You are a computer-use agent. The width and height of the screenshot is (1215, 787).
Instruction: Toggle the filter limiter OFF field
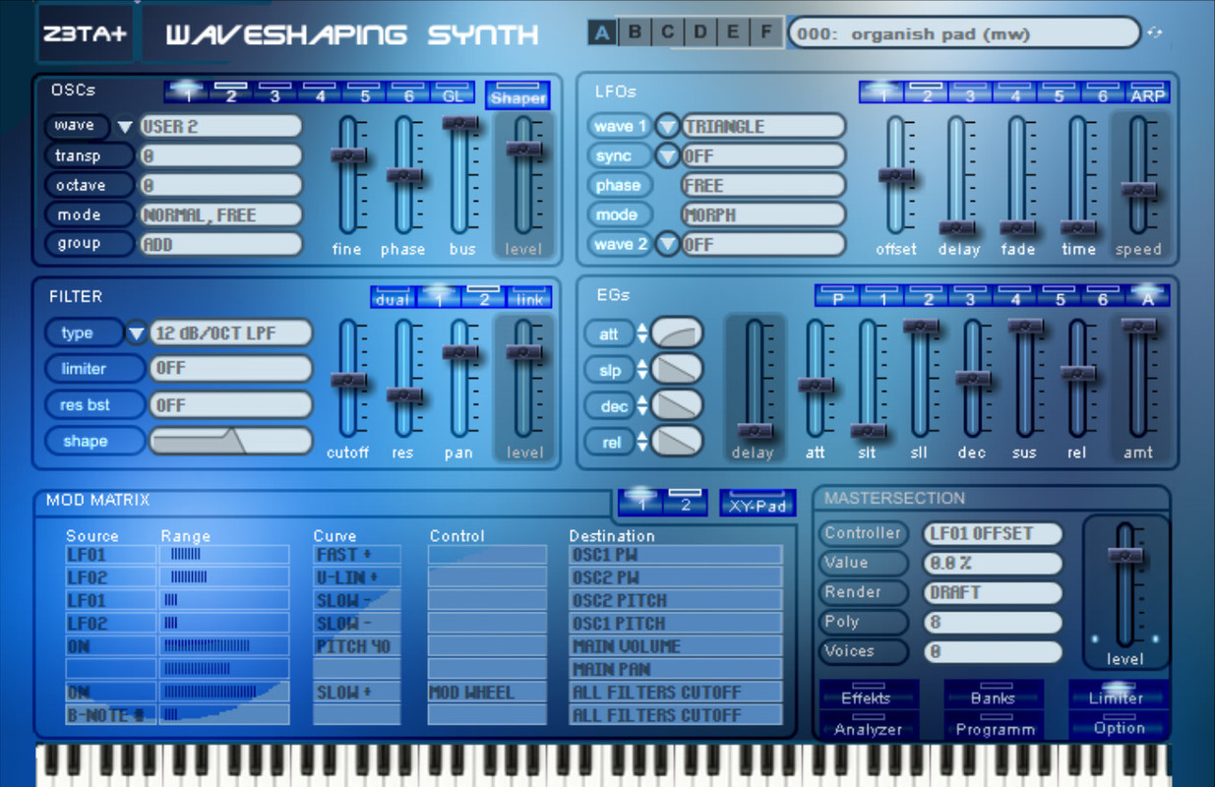click(231, 368)
